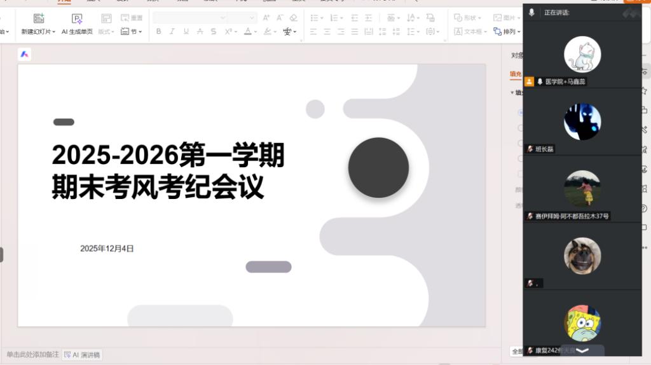The width and height of the screenshot is (651, 365).
Task: Click the AI 演讲稿 button
Action: point(82,355)
